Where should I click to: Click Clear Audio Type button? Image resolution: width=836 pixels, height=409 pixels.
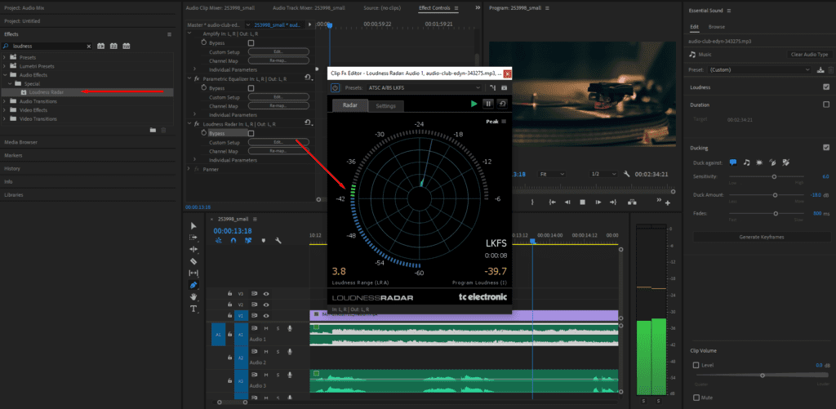(810, 55)
